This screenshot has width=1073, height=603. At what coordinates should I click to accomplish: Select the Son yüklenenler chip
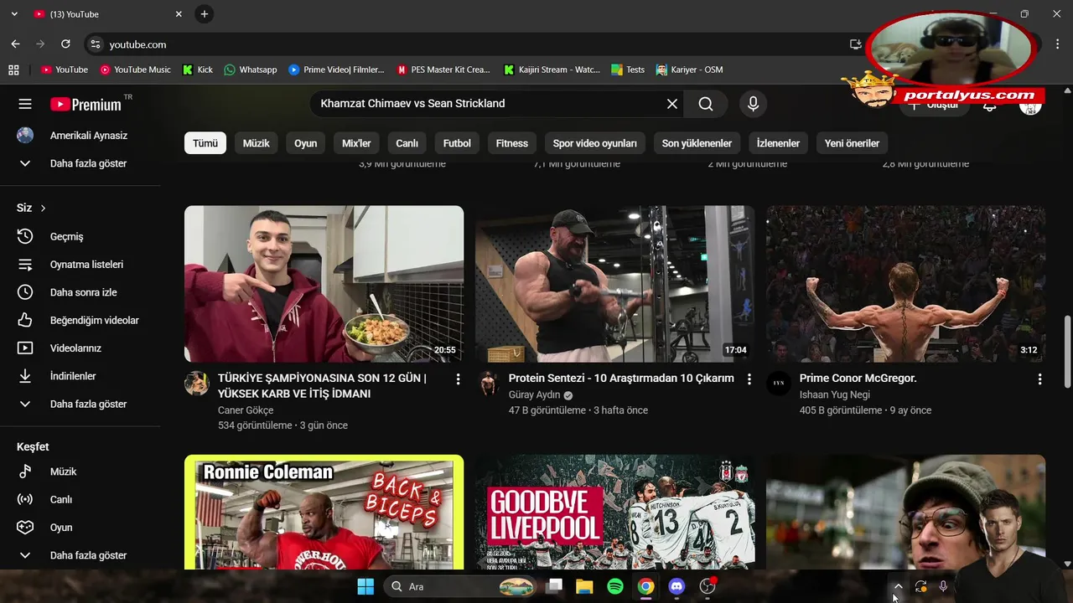(x=697, y=143)
